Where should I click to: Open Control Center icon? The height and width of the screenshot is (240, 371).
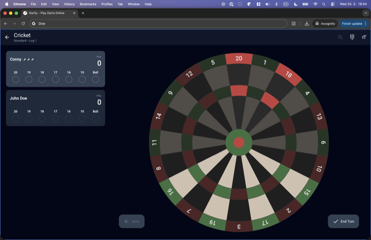coord(333,4)
